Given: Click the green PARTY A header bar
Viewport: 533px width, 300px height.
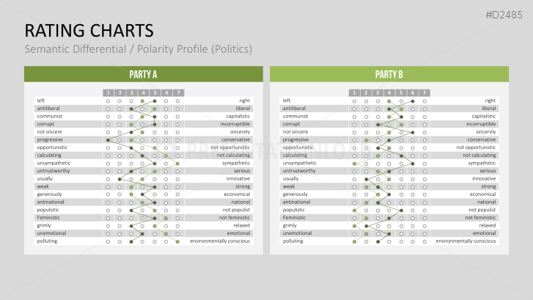Looking at the screenshot, I should pyautogui.click(x=143, y=74).
